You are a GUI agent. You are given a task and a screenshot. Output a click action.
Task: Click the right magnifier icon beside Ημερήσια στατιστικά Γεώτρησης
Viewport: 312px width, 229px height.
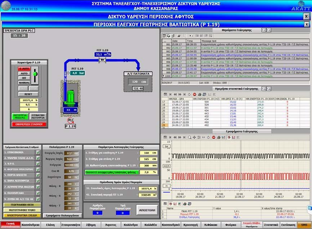(269, 89)
